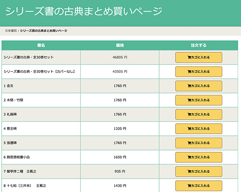Click the 注文する column header
Viewport: 241px width, 192px height.
(x=198, y=45)
